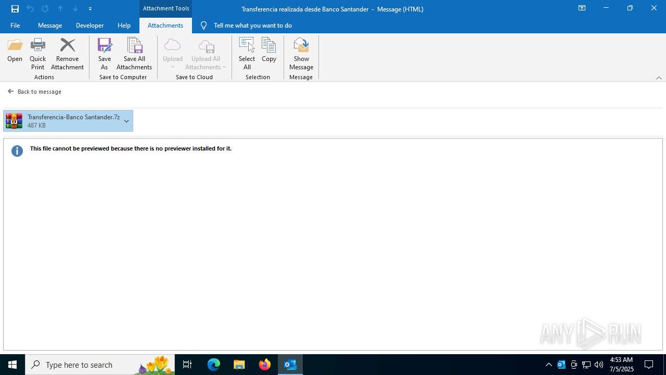Click Show Message button

(301, 54)
